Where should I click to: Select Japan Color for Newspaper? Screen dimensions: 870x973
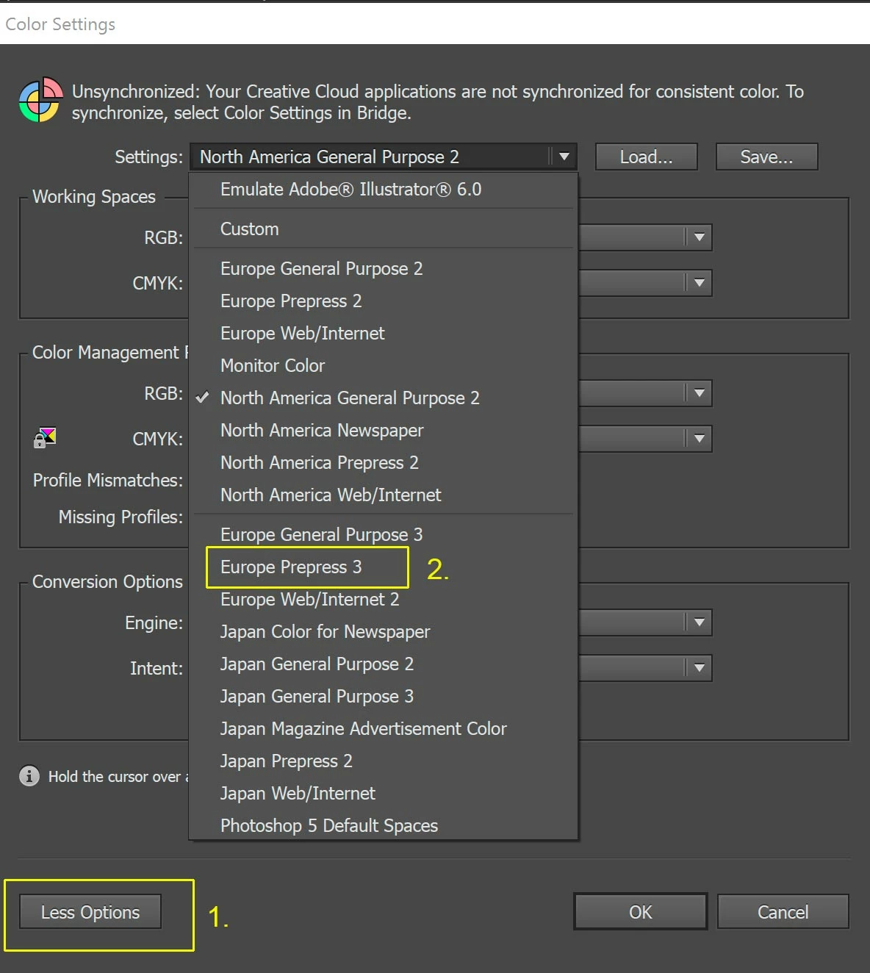(x=383, y=632)
